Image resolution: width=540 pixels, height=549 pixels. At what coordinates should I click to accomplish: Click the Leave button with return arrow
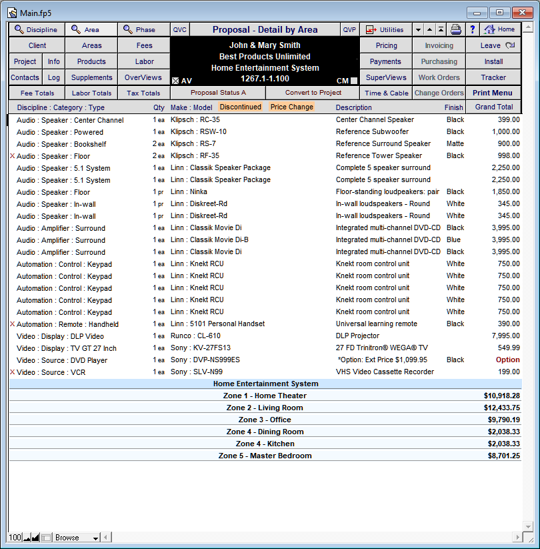(493, 45)
